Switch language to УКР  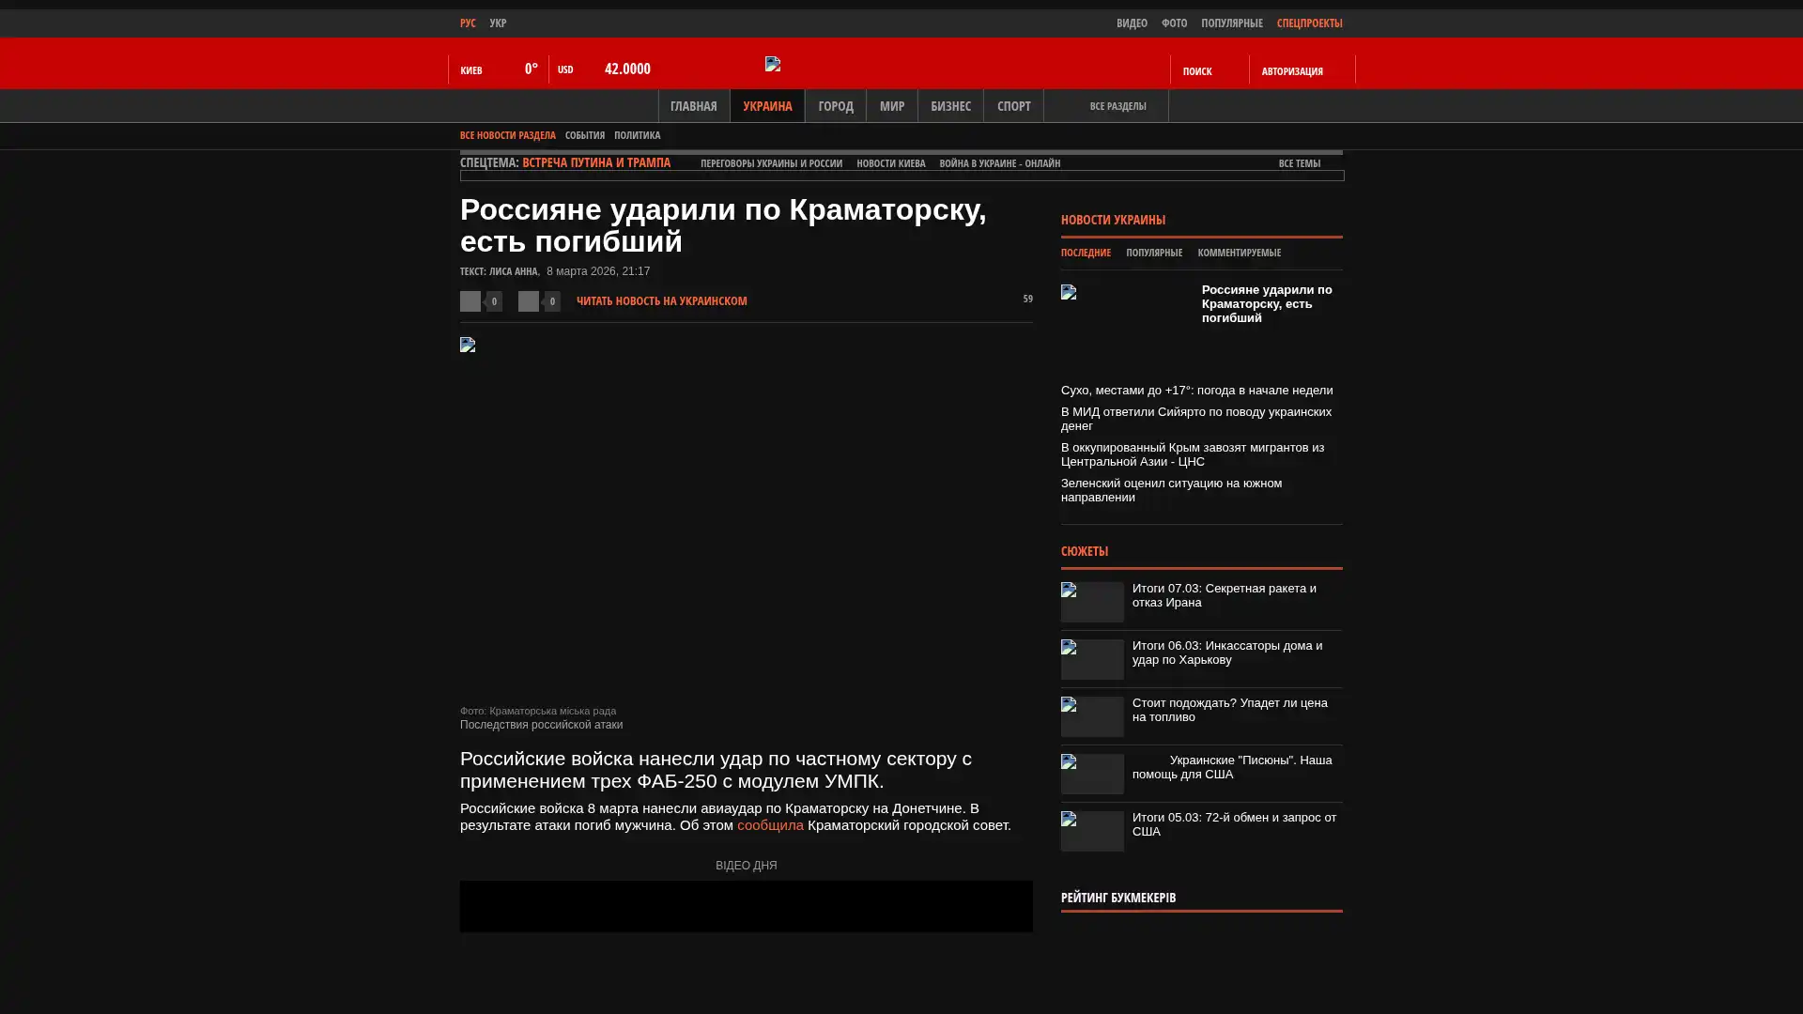(x=498, y=23)
